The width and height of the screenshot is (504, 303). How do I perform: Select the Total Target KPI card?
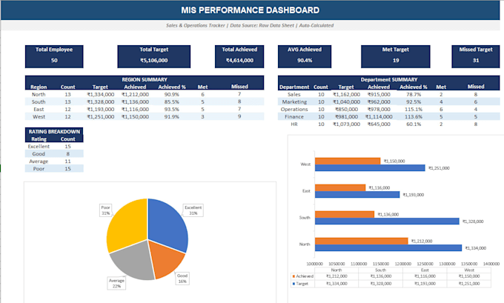point(154,56)
